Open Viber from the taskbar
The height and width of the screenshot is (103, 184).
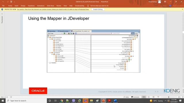pos(74,101)
